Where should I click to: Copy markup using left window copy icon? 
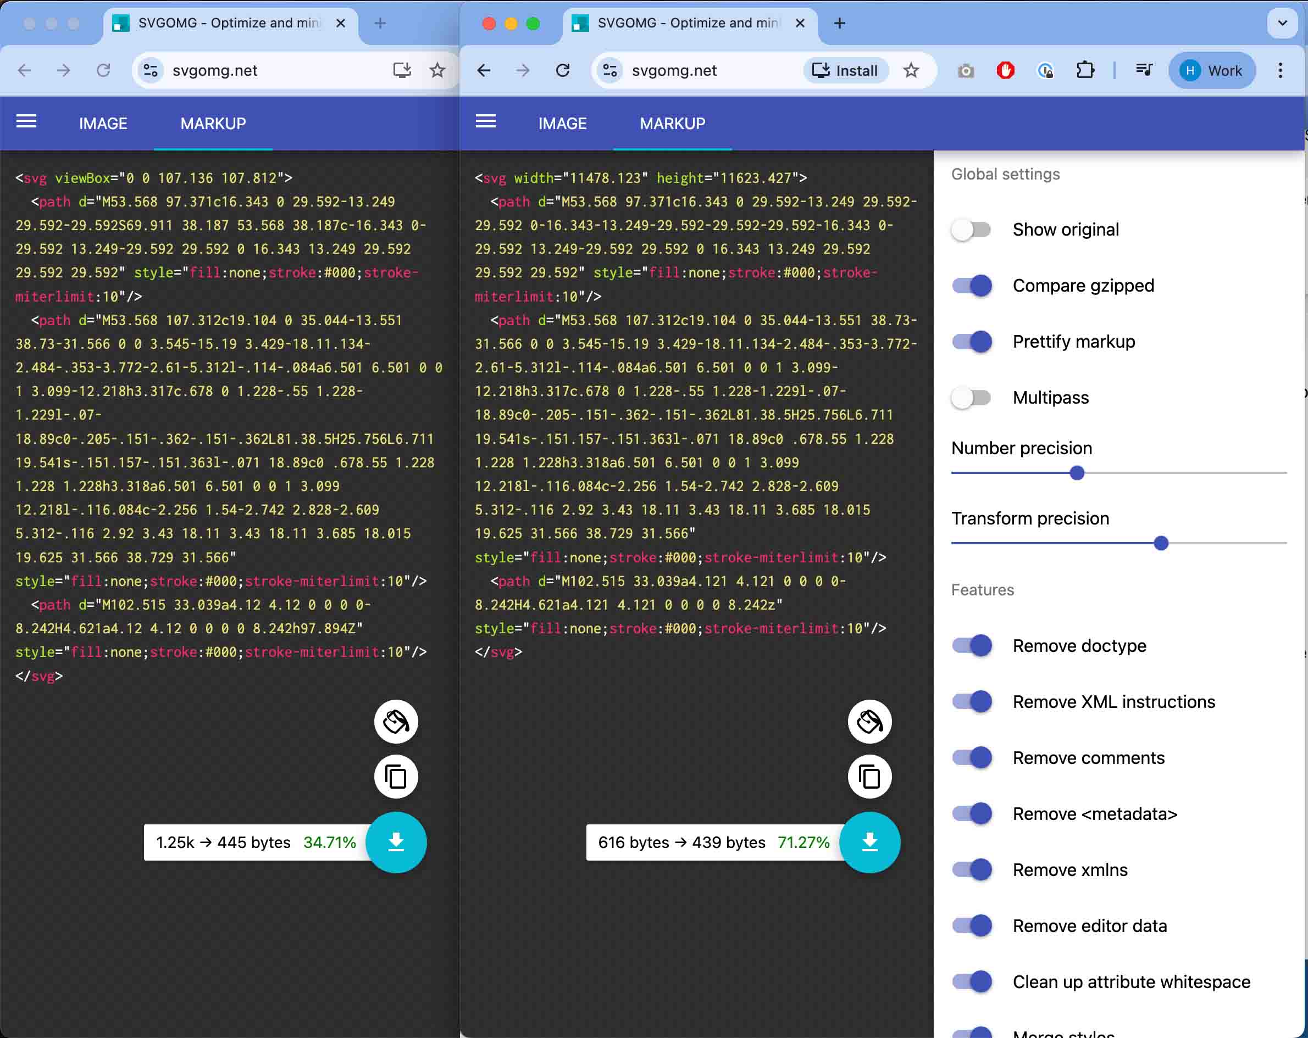tap(396, 777)
